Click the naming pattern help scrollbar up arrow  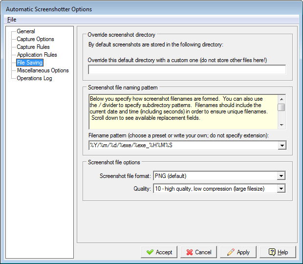tap(281, 98)
